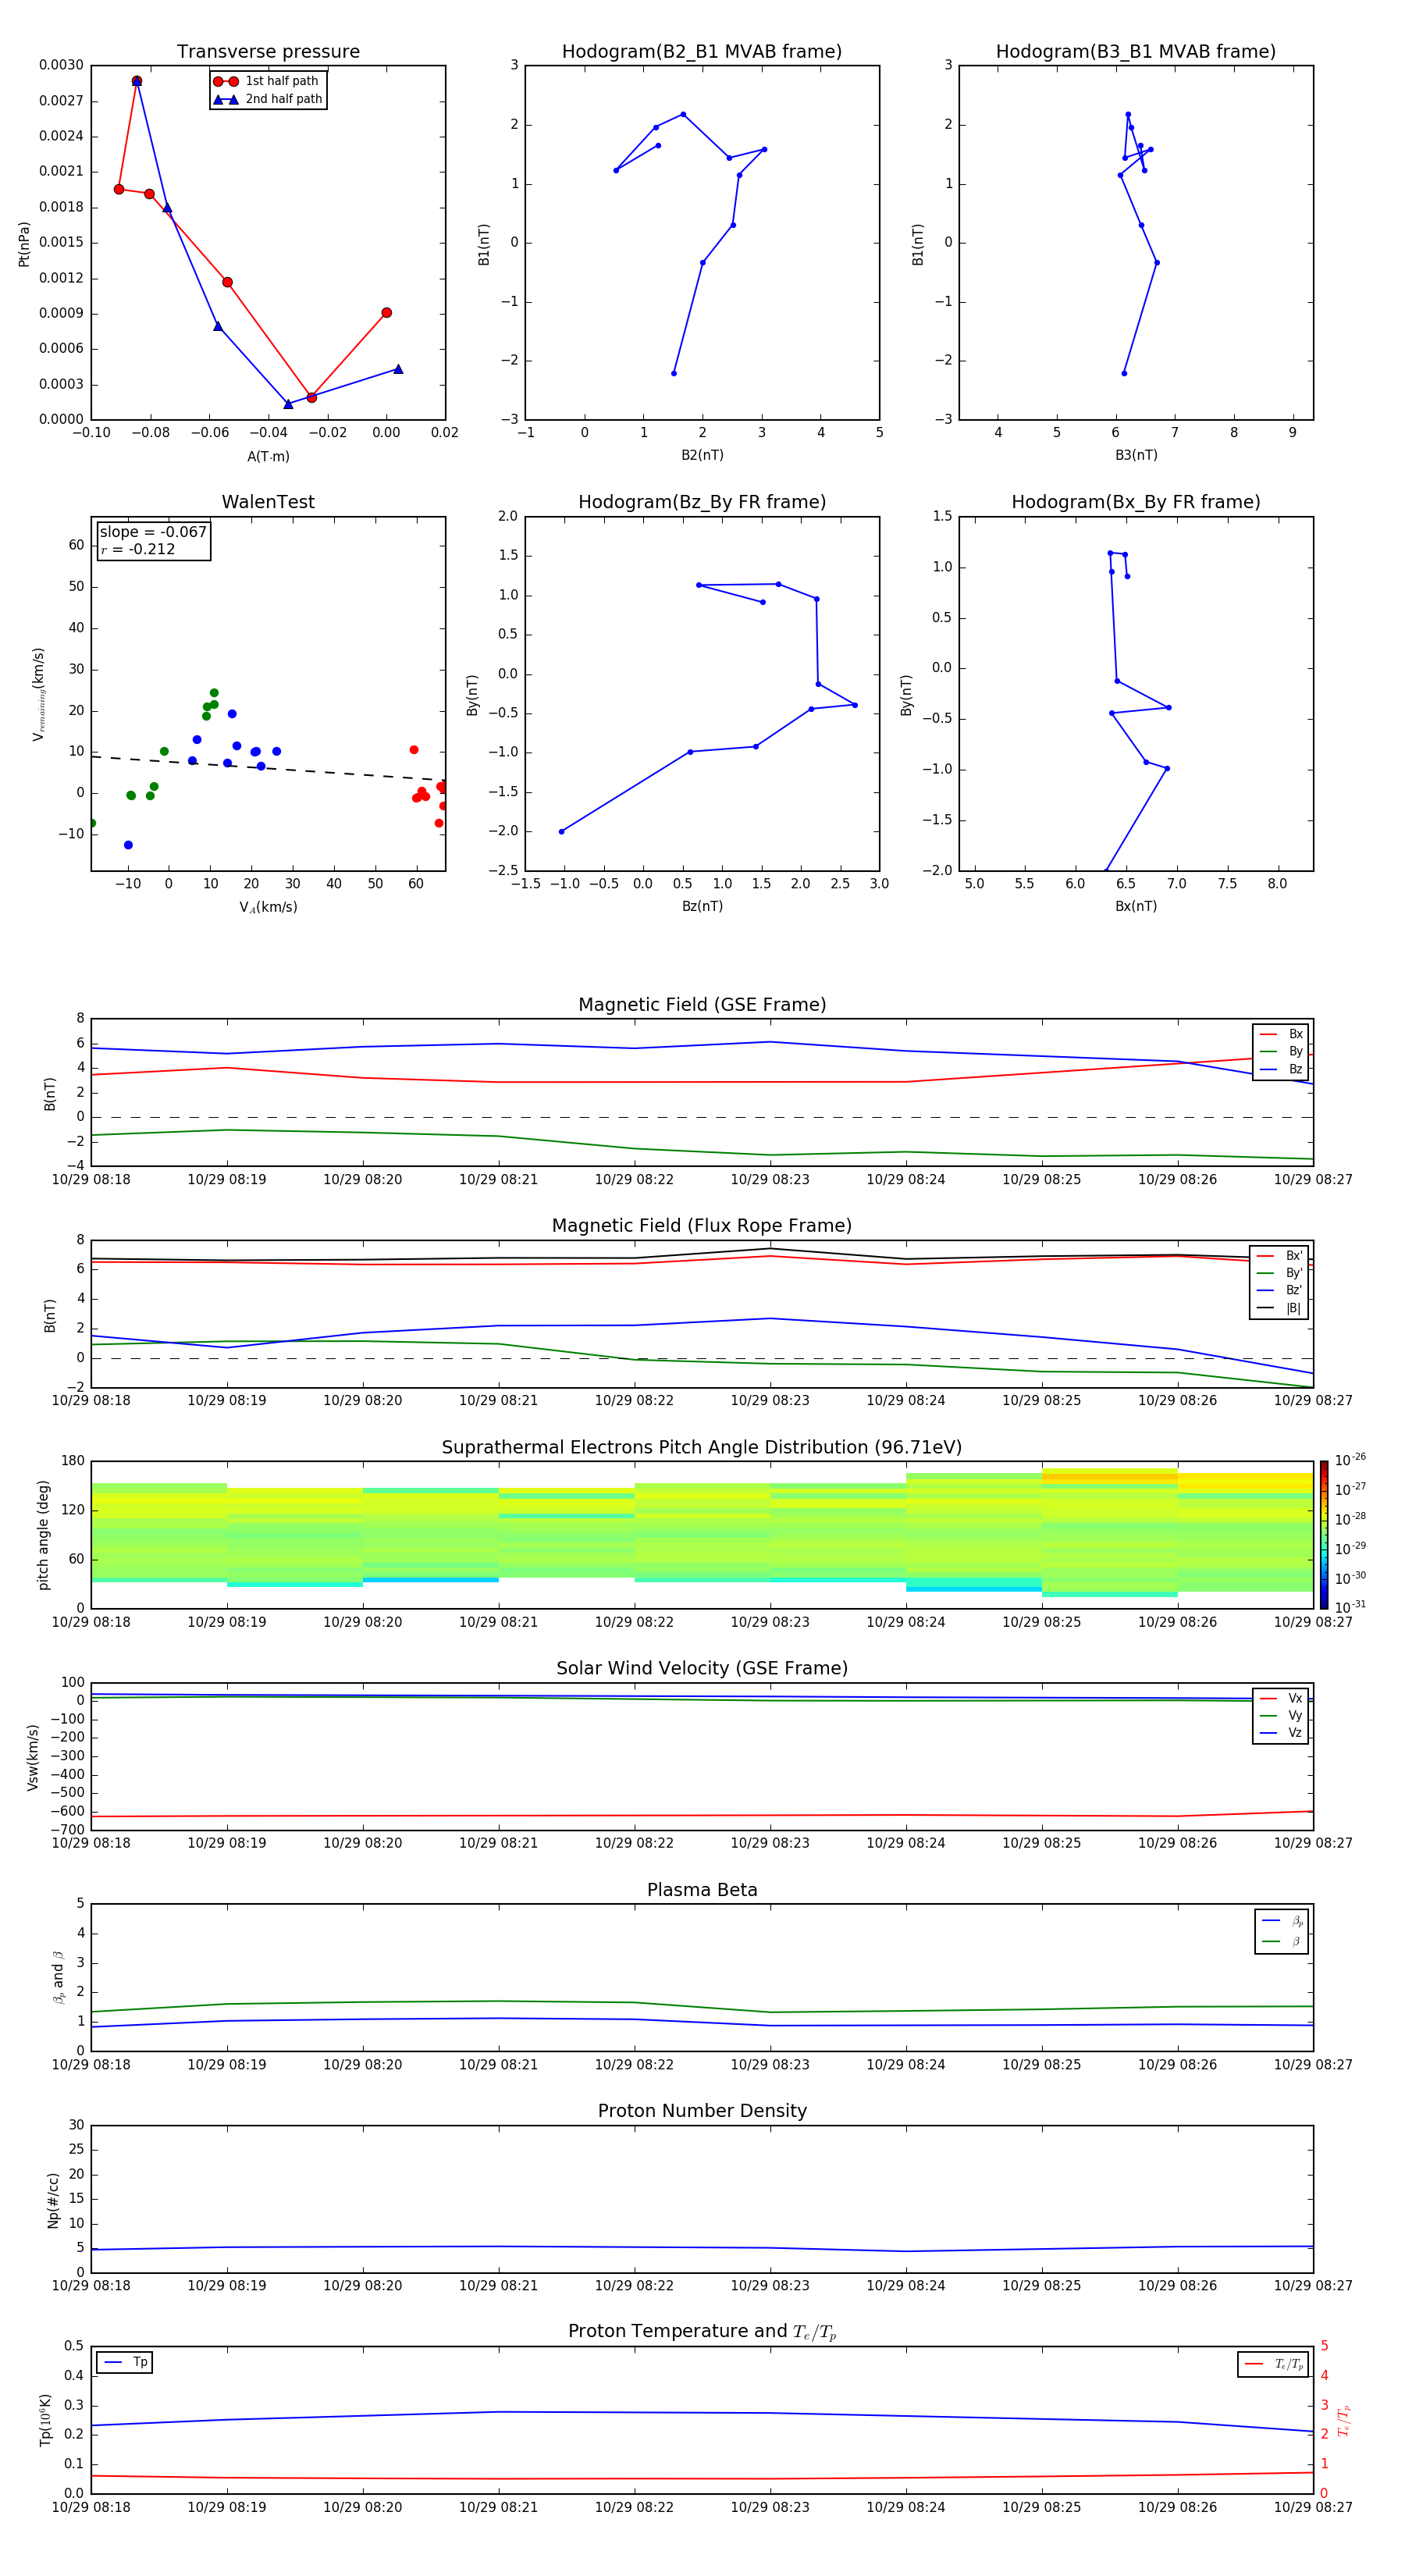This screenshot has width=1405, height=2576.
Task: Click the "Hodogram(B3_B1 MVAB frame)" title
Action: (x=1136, y=51)
